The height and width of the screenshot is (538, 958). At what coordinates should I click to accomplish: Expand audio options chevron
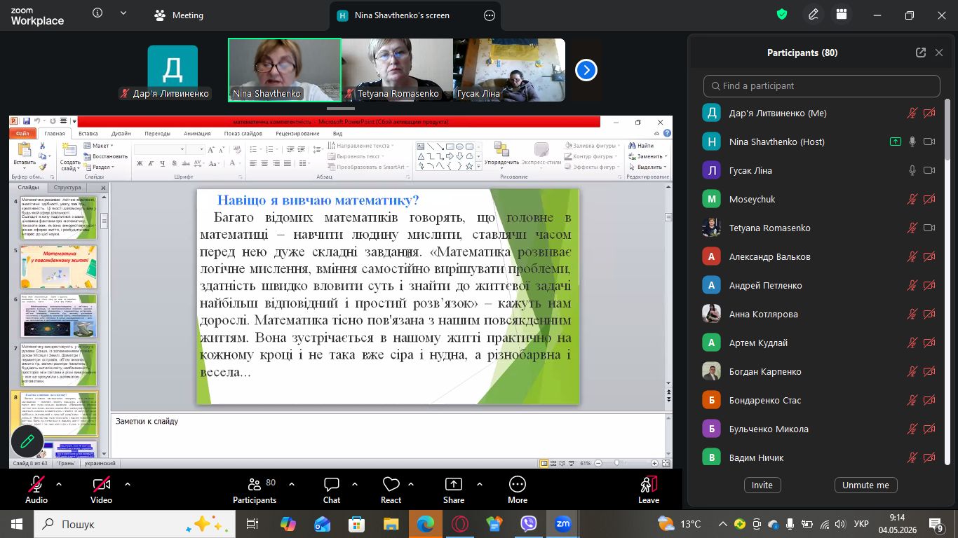click(59, 484)
